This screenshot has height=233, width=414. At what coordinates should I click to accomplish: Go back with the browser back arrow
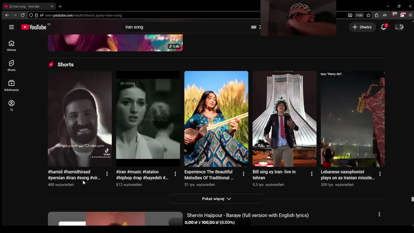[7, 15]
